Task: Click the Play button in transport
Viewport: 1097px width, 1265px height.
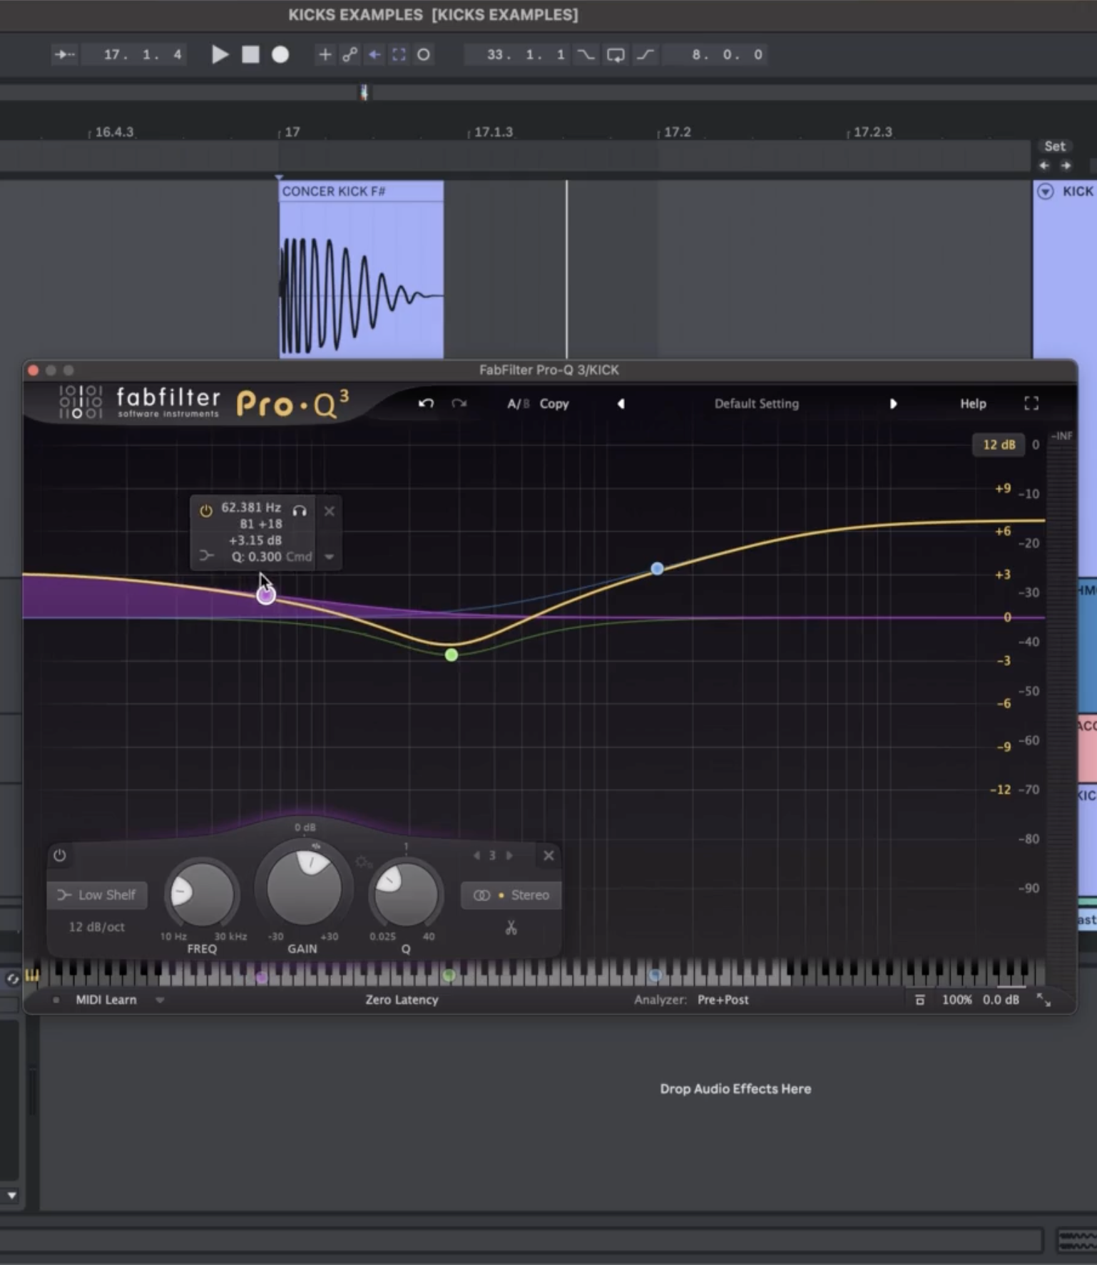Action: click(220, 54)
